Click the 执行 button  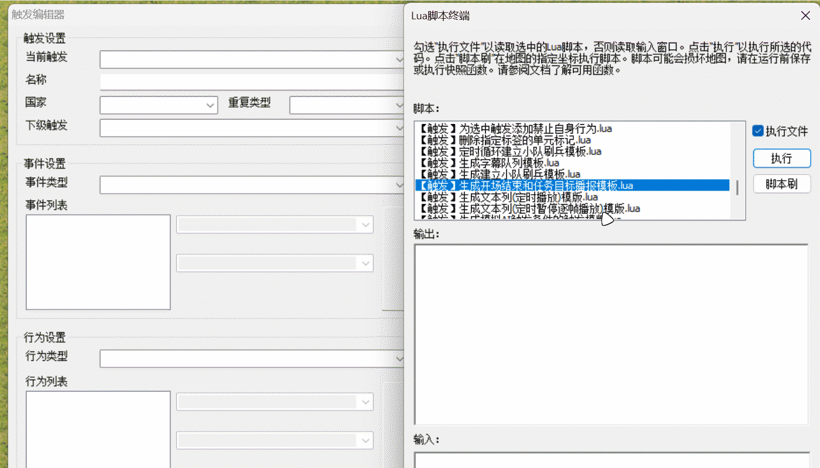[x=781, y=159]
